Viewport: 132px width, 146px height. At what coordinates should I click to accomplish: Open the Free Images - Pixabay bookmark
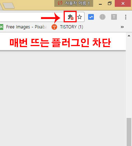point(24,27)
